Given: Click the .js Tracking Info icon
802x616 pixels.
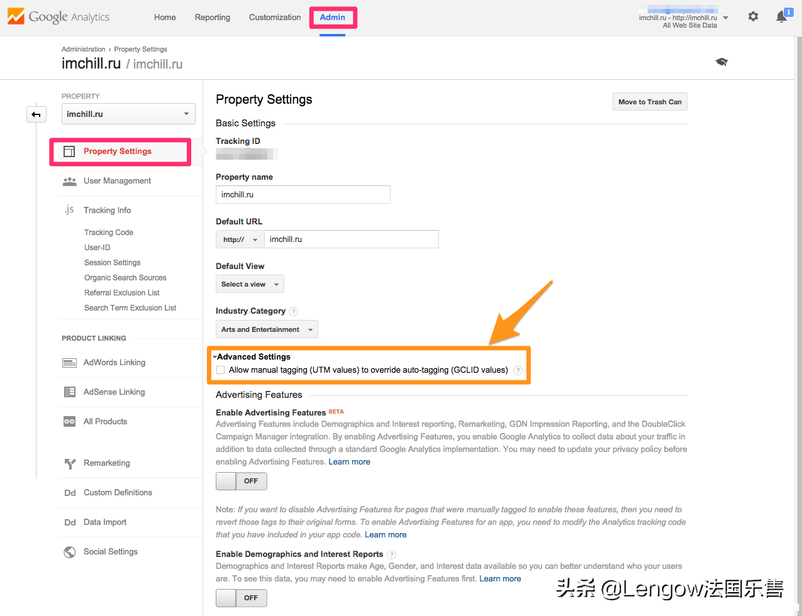Looking at the screenshot, I should coord(69,210).
